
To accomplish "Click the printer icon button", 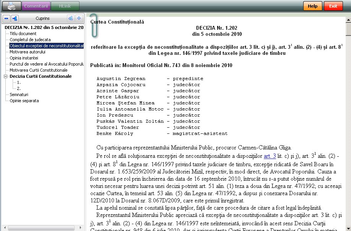I will click(x=11, y=6).
